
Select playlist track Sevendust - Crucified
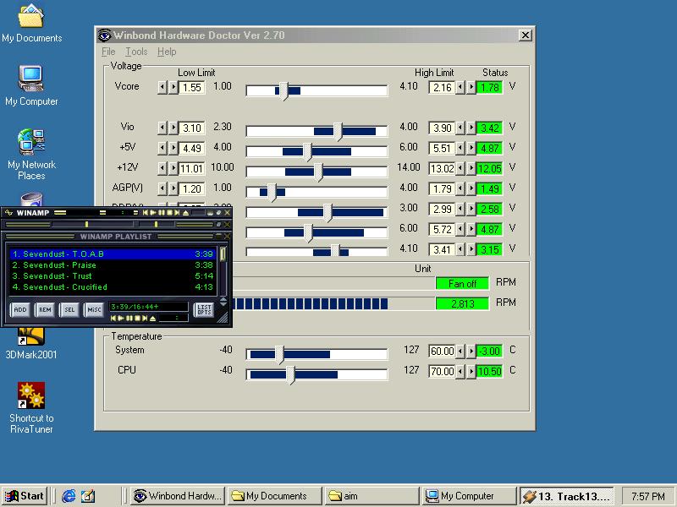click(x=113, y=287)
